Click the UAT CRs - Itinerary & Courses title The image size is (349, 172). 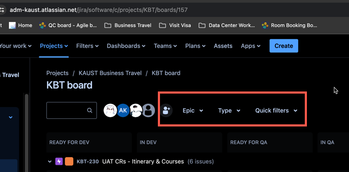click(x=143, y=161)
